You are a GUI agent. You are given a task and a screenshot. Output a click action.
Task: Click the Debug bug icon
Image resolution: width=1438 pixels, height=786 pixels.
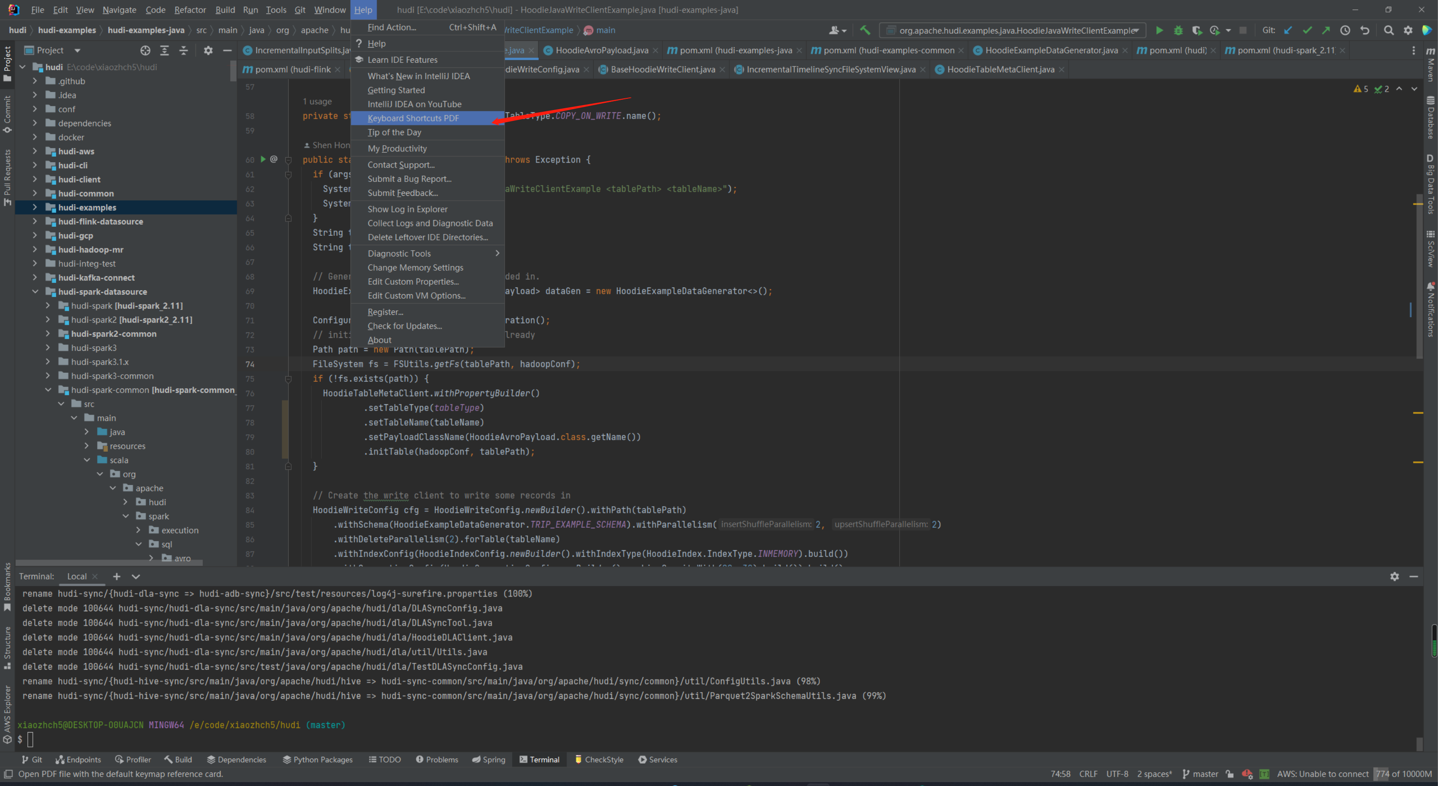[x=1178, y=30]
